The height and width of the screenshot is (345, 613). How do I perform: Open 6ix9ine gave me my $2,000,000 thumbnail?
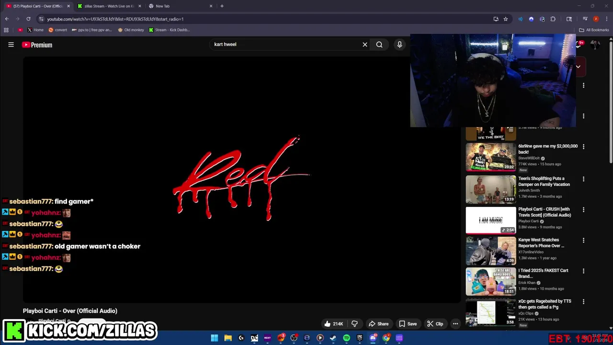point(491,157)
